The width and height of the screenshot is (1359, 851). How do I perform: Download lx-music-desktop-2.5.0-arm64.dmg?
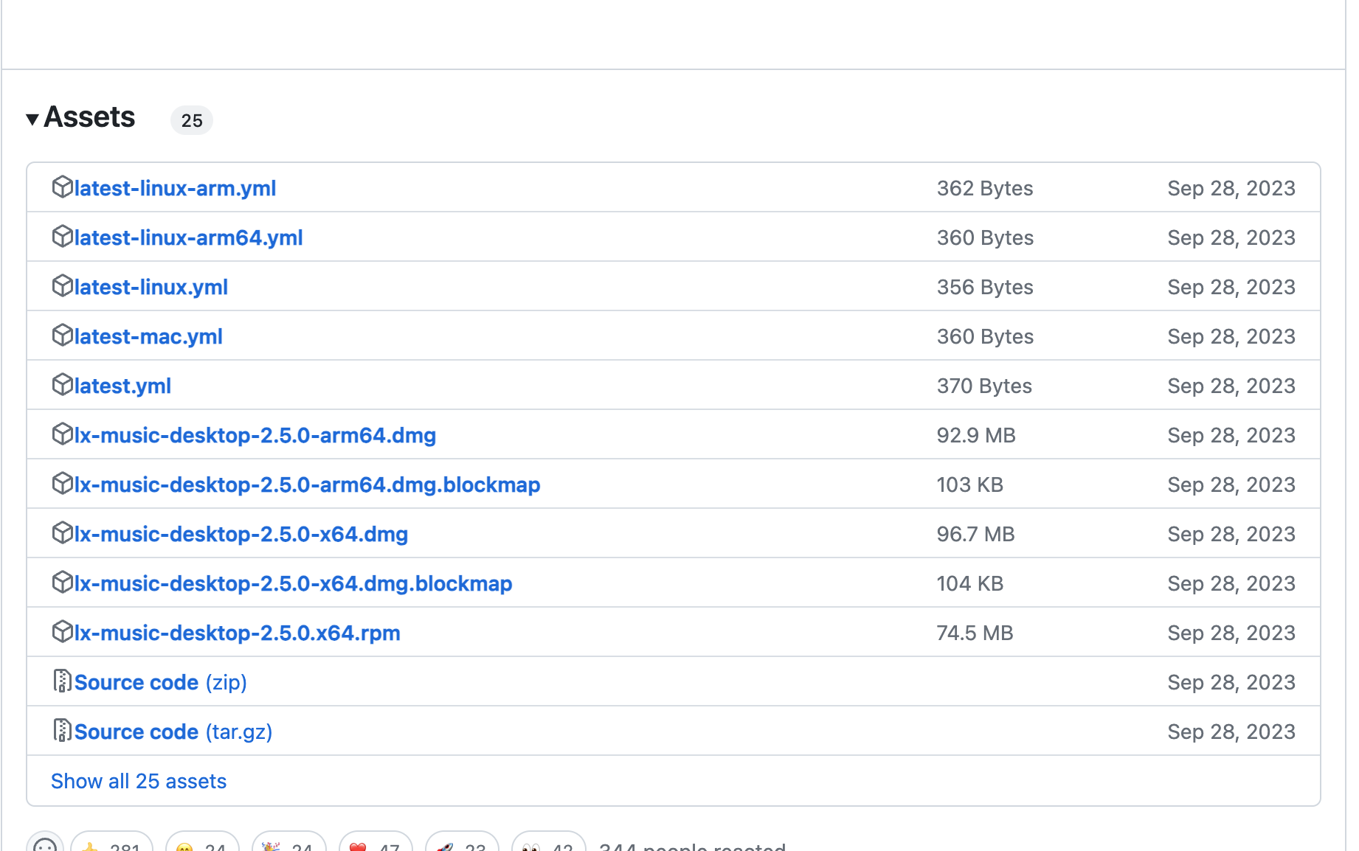255,435
